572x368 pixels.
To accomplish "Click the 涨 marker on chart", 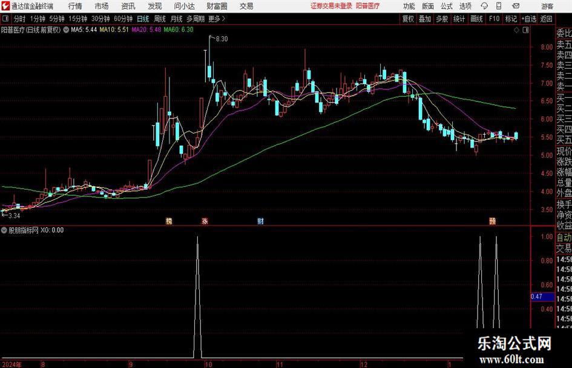I will tap(205, 221).
